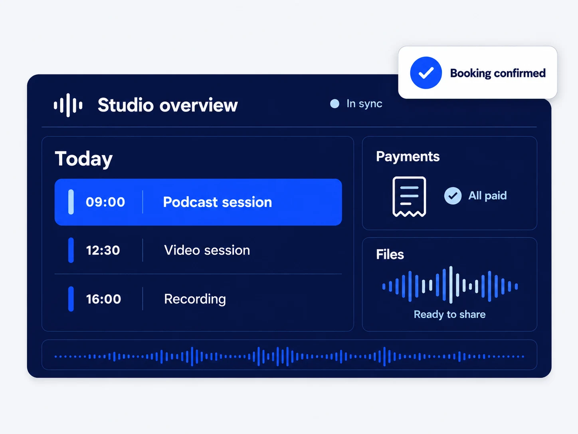Click the blue checkmark in Booking confirmed

point(426,73)
